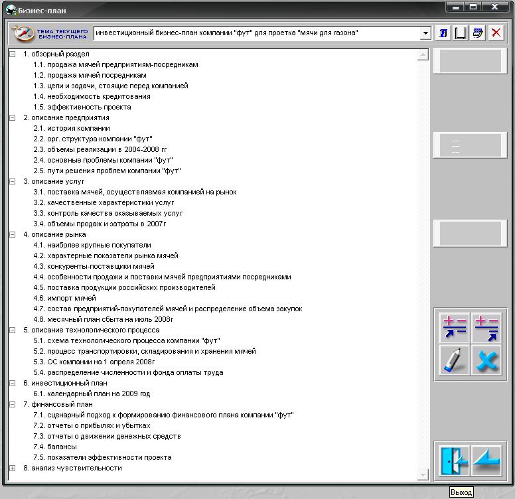Select item 5.3 ОС компании на 1 апреля

click(x=94, y=362)
